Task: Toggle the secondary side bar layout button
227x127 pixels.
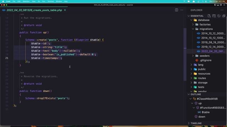Action: coord(221,5)
